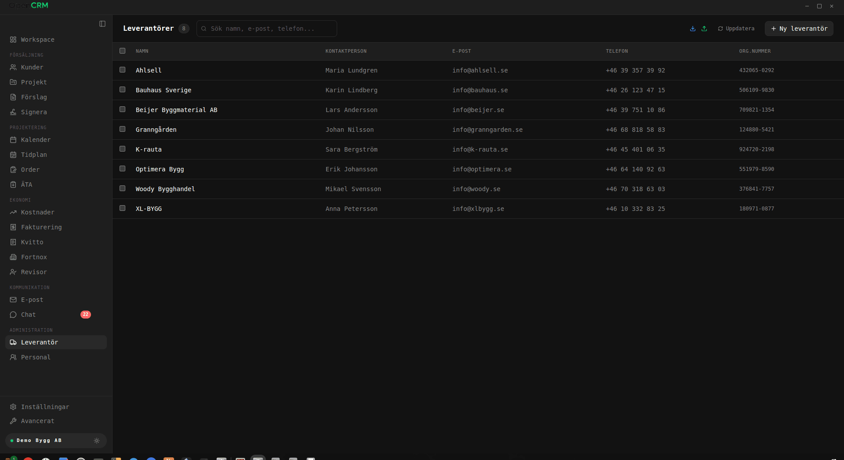Collapse the sidebar with the panel icon
844x460 pixels.
(102, 24)
